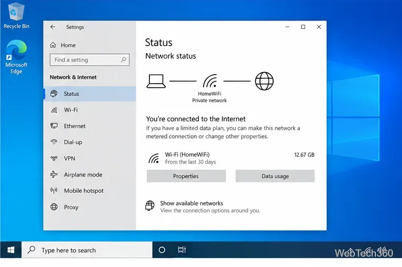
Task: Go to Settings Home
Action: [x=63, y=45]
